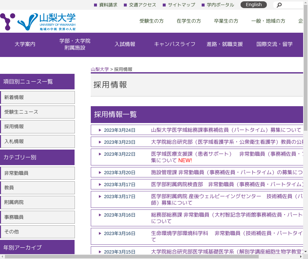The height and width of the screenshot is (259, 308).
Task: Click 山梨大学 in the breadcrumb
Action: 100,69
